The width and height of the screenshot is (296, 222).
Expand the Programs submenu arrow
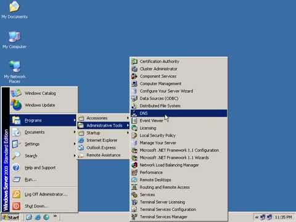tap(75, 120)
